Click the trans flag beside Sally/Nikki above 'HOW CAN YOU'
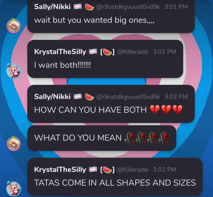Image resolution: width=213 pixels, height=197 pixels. tap(78, 97)
